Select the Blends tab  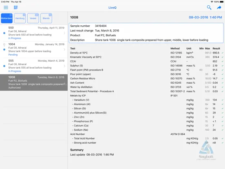pyautogui.click(x=46, y=18)
